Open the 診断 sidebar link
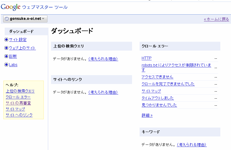This screenshot has width=231, height=150. point(13,56)
